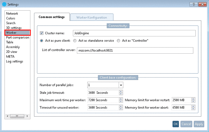Choose Act as standalone service option
Screen dimensions: 209x132
tap(75, 41)
